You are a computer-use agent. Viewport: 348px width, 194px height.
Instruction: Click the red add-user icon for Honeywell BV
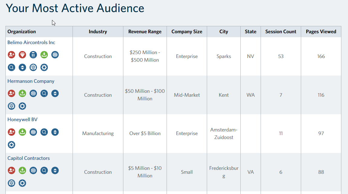(11, 132)
